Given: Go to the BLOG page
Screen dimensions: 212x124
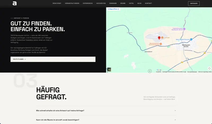Looking at the screenshot, I should 139,3.
